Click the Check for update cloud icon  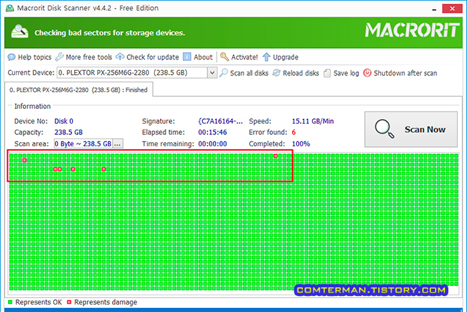pyautogui.click(x=120, y=57)
